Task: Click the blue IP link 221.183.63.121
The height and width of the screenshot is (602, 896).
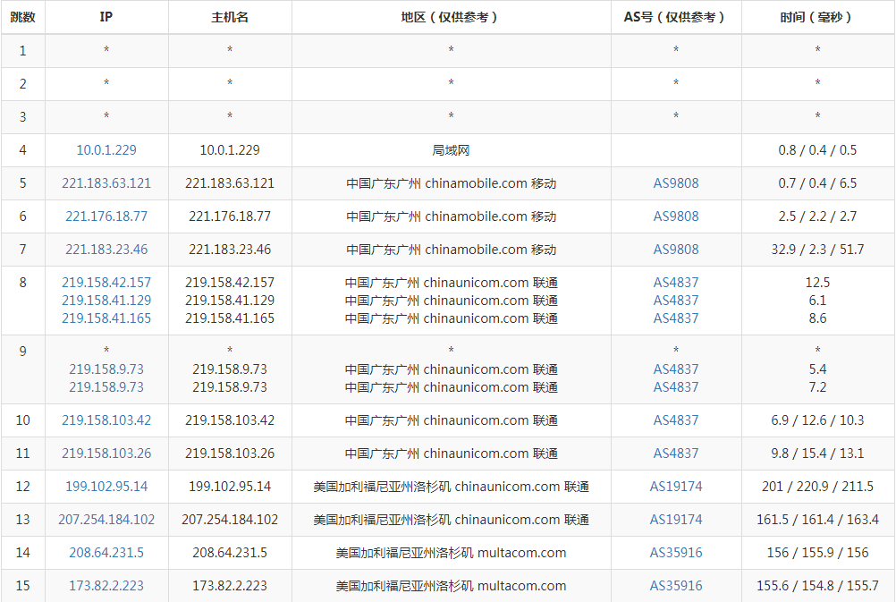Action: point(106,183)
